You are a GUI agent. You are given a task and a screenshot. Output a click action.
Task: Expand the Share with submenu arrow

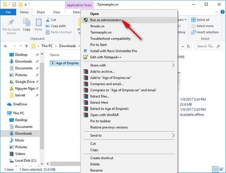pyautogui.click(x=173, y=65)
